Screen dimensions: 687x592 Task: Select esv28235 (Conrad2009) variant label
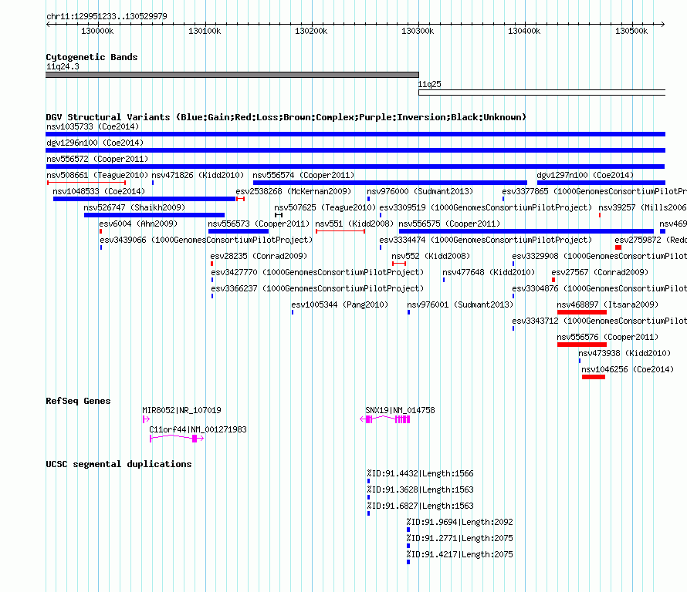point(259,257)
